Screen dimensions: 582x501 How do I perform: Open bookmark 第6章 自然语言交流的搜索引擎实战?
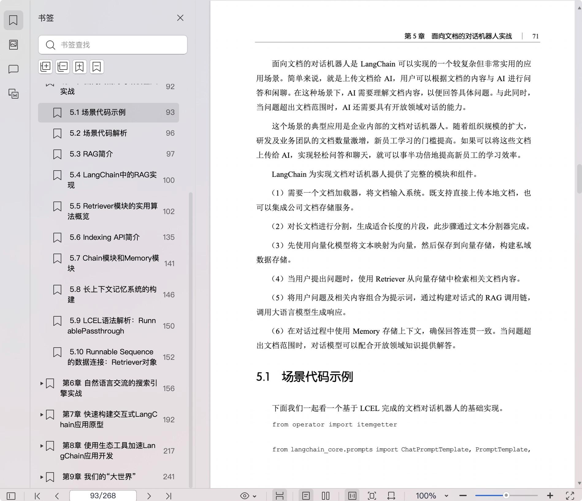click(x=109, y=388)
